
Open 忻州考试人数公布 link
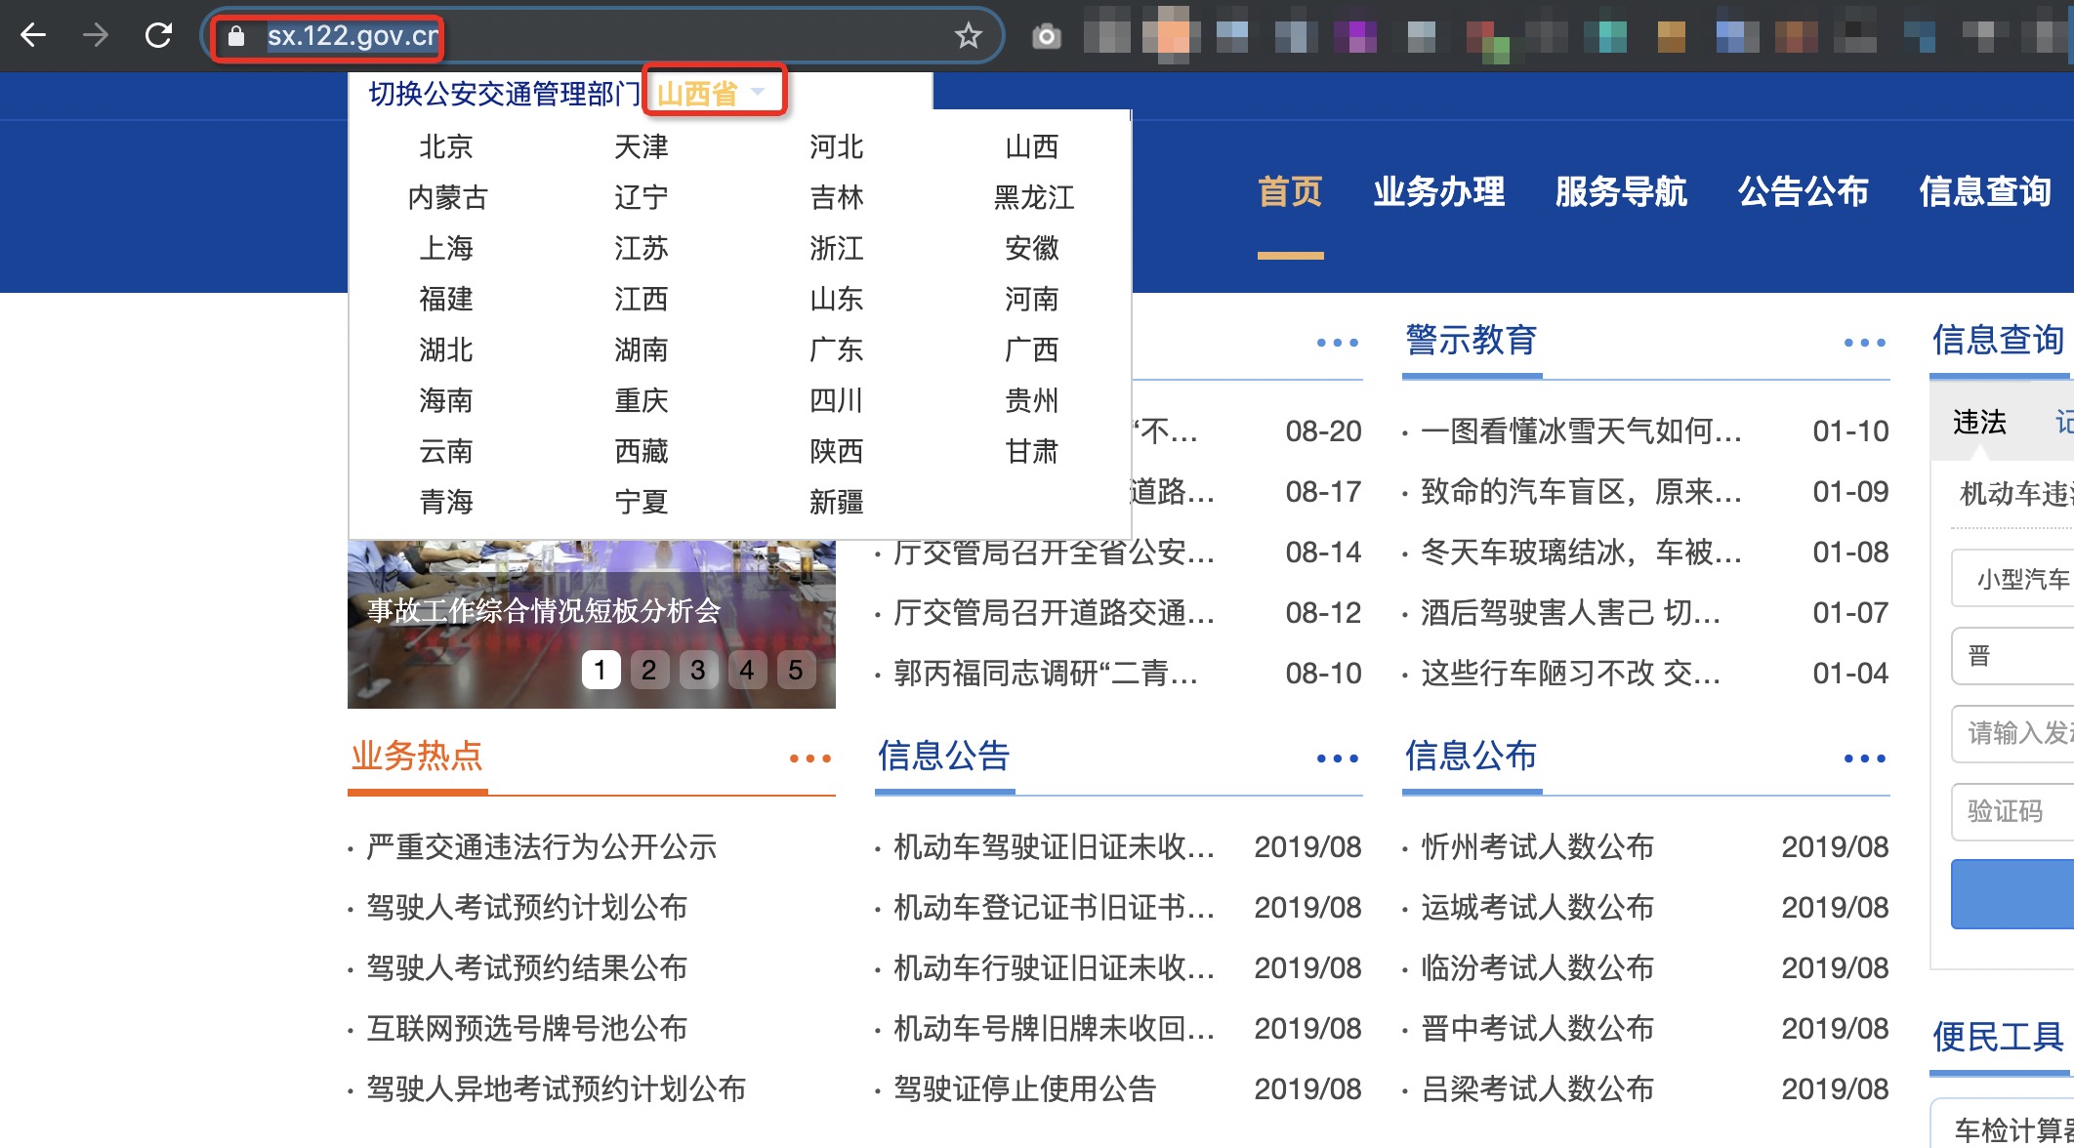(1537, 846)
